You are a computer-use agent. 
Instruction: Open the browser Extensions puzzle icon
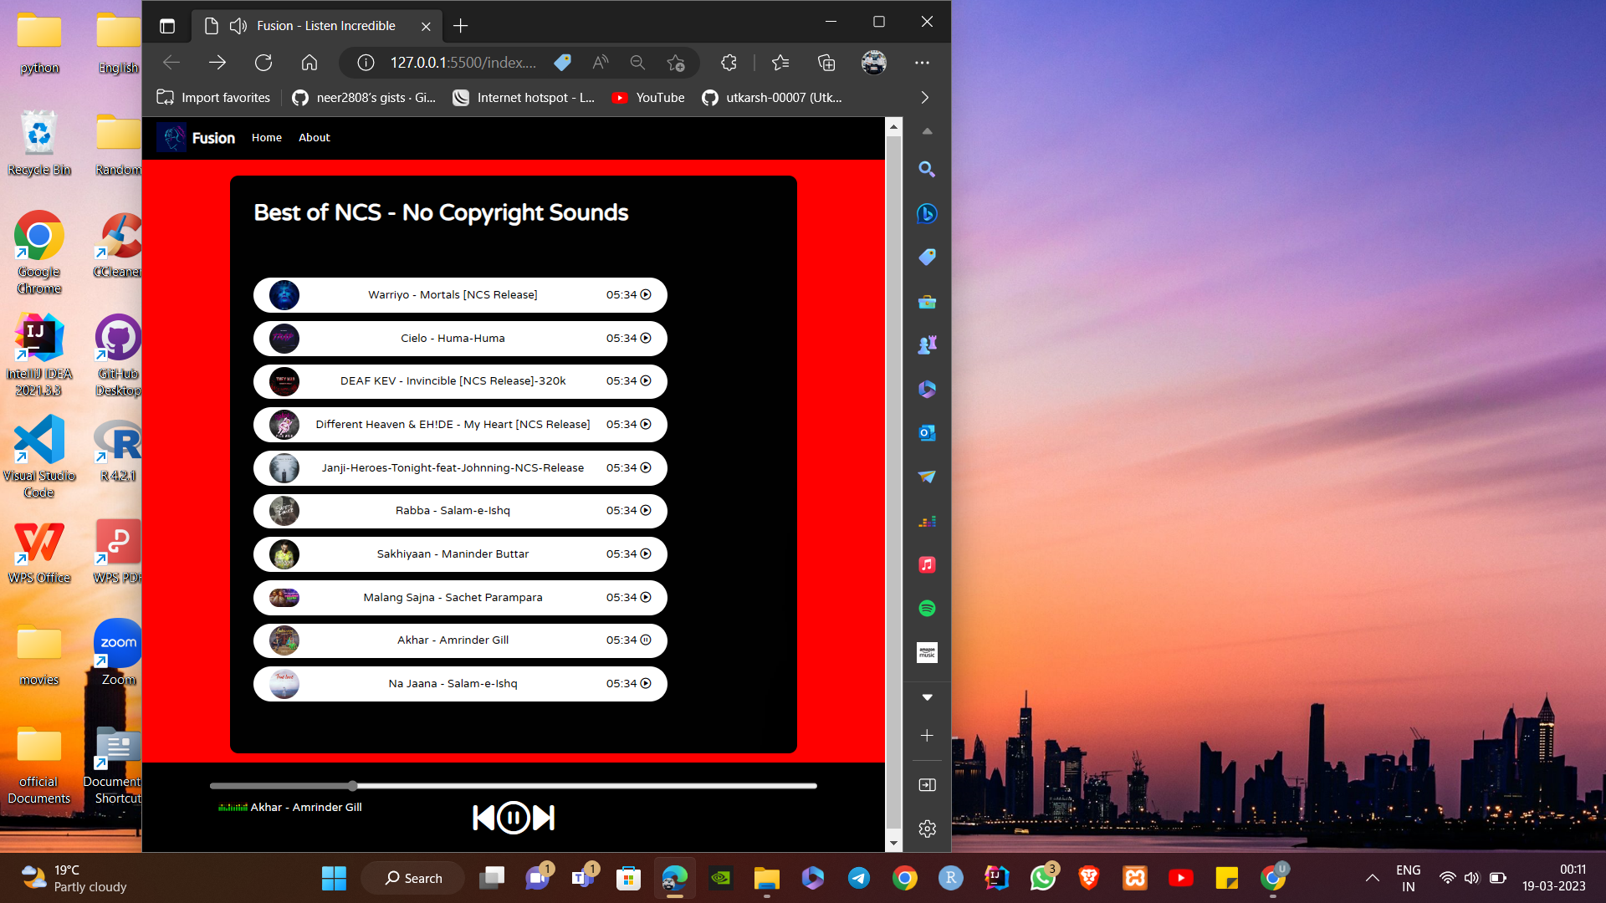point(729,63)
